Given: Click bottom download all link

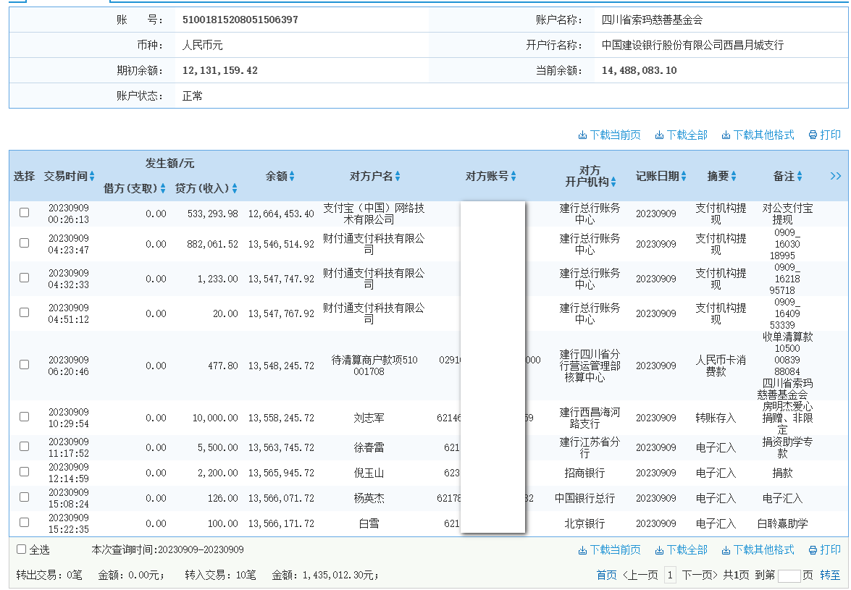Looking at the screenshot, I should coord(681,550).
